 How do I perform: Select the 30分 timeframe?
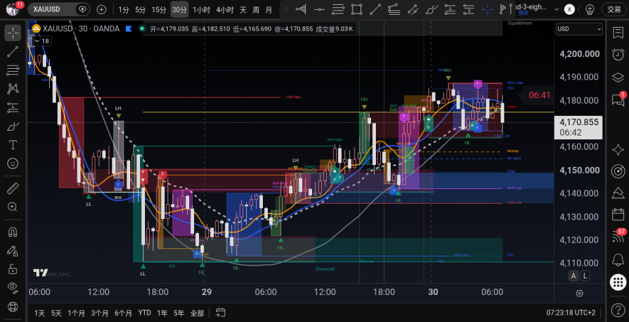179,10
